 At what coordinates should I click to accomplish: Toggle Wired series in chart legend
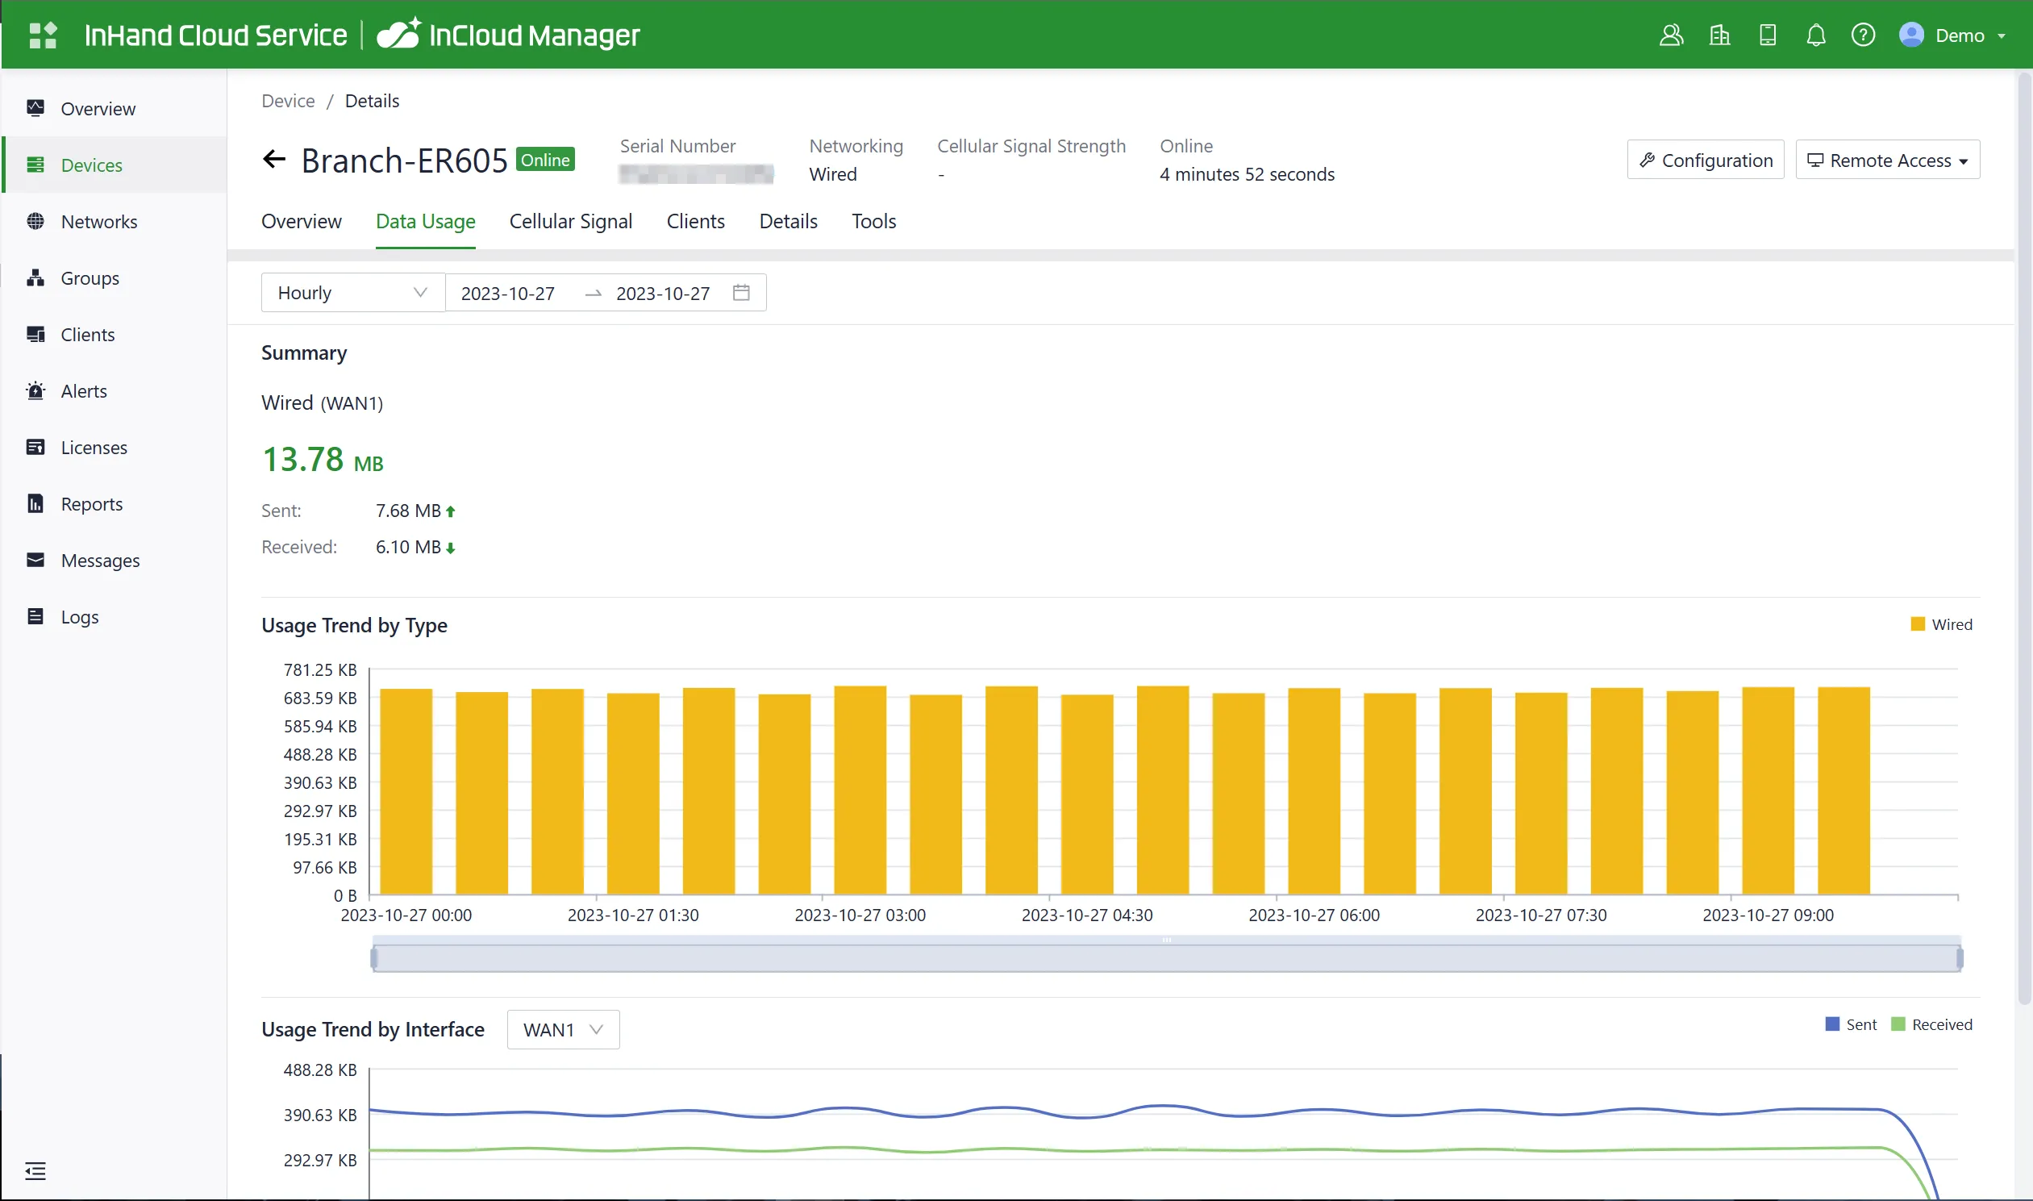pos(1941,624)
